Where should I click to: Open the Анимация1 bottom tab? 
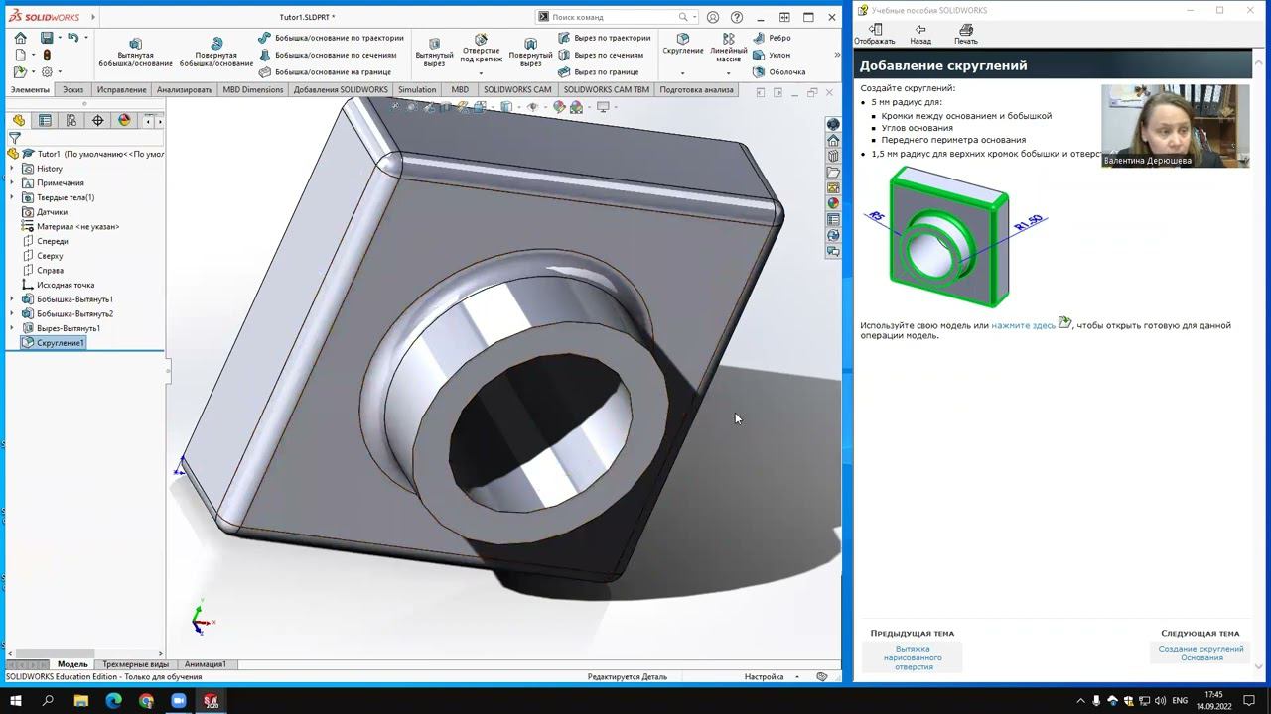205,664
